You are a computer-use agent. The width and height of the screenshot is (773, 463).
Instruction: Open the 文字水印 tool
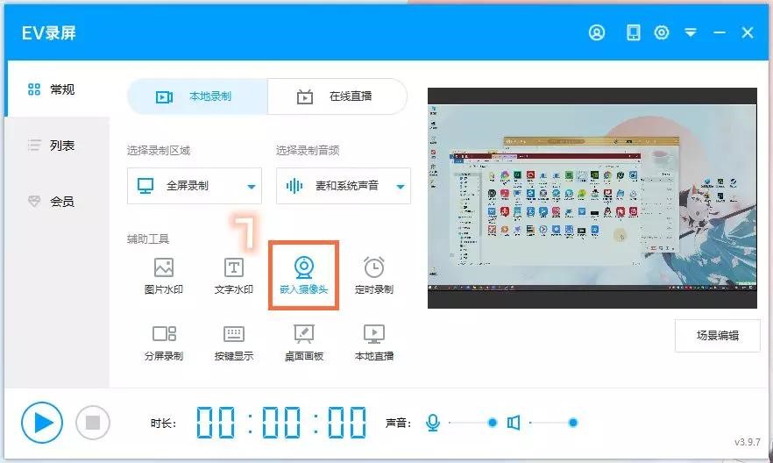[x=234, y=276]
